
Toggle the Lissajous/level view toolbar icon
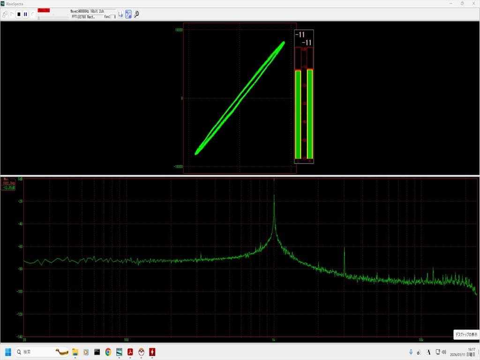[x=128, y=14]
